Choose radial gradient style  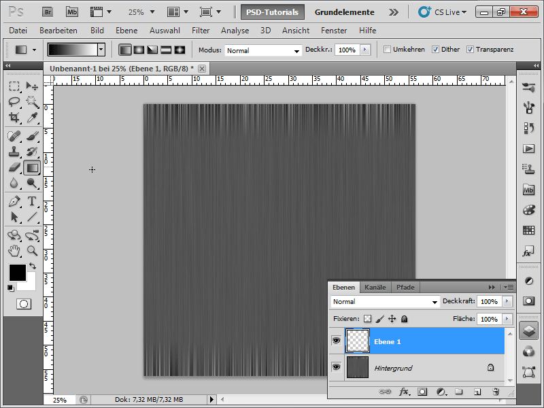pos(139,50)
